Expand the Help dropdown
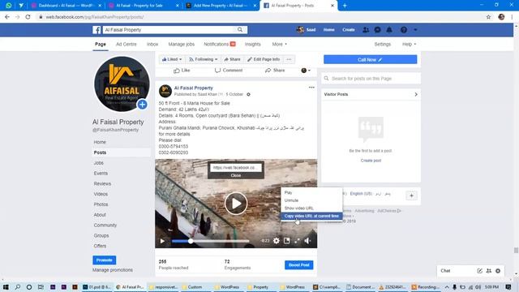This screenshot has height=292, width=519. [409, 44]
